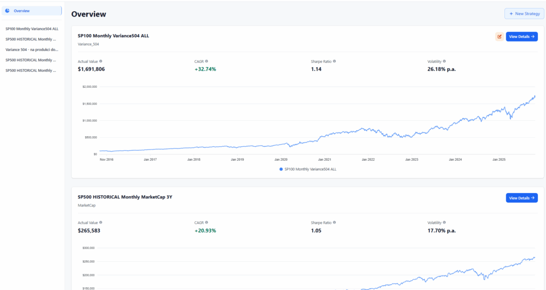The width and height of the screenshot is (546, 290).
Task: Click the blue legend dot under SP100 chart
Action: [281, 169]
